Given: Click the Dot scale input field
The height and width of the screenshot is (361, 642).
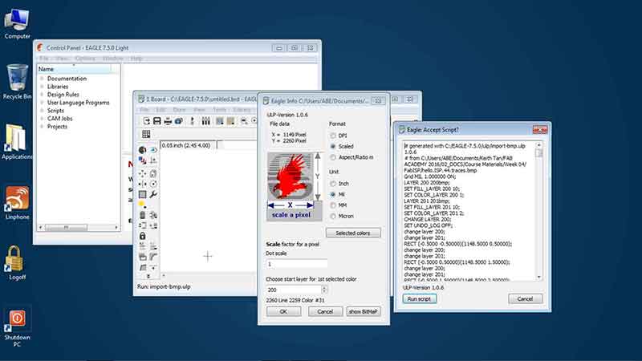Looking at the screenshot, I should (296, 264).
